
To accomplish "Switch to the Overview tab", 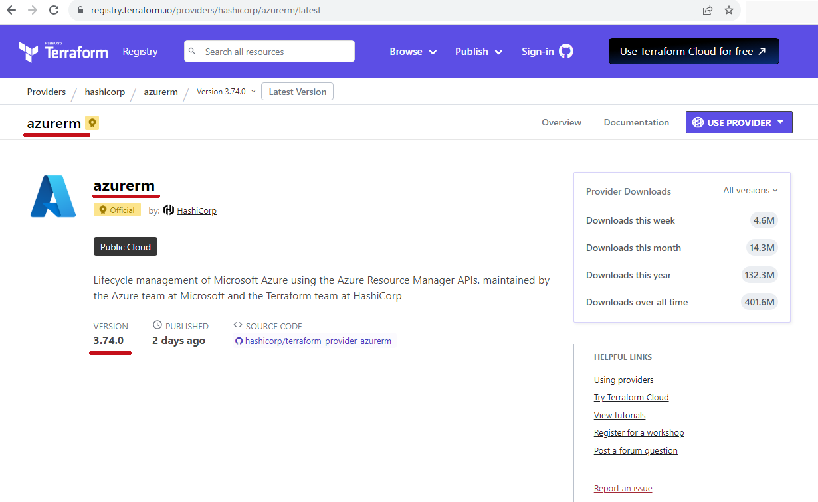I will point(562,122).
